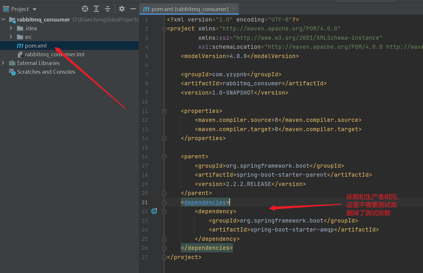Open Project panel settings gear
This screenshot has width=423, height=273.
click(122, 9)
